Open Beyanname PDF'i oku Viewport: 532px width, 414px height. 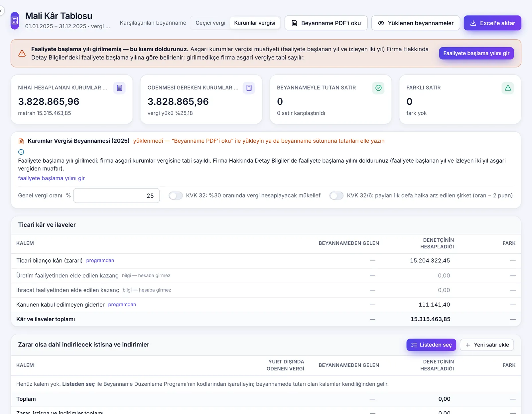pos(326,23)
